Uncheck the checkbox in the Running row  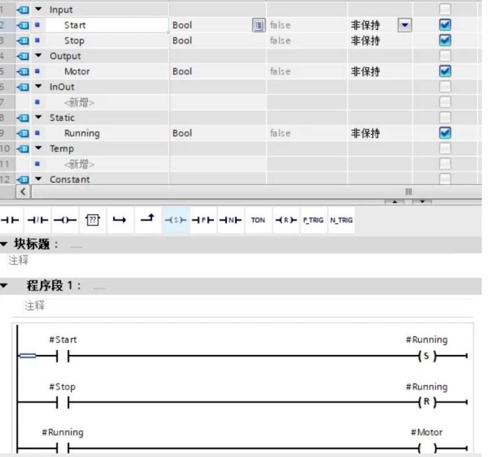click(445, 133)
